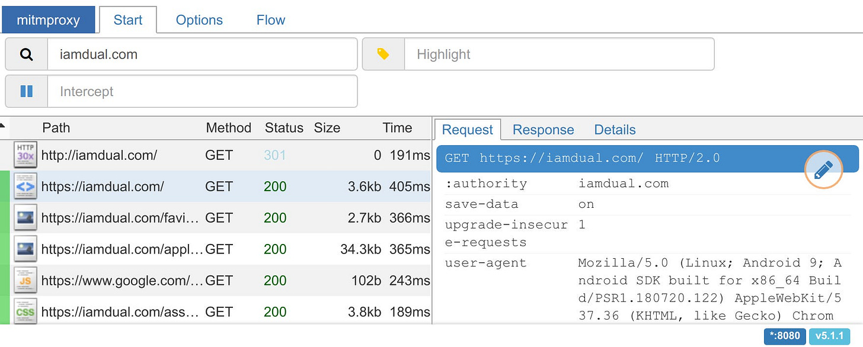The width and height of the screenshot is (863, 347).
Task: Click the image icon of appl… flow
Action: point(25,249)
